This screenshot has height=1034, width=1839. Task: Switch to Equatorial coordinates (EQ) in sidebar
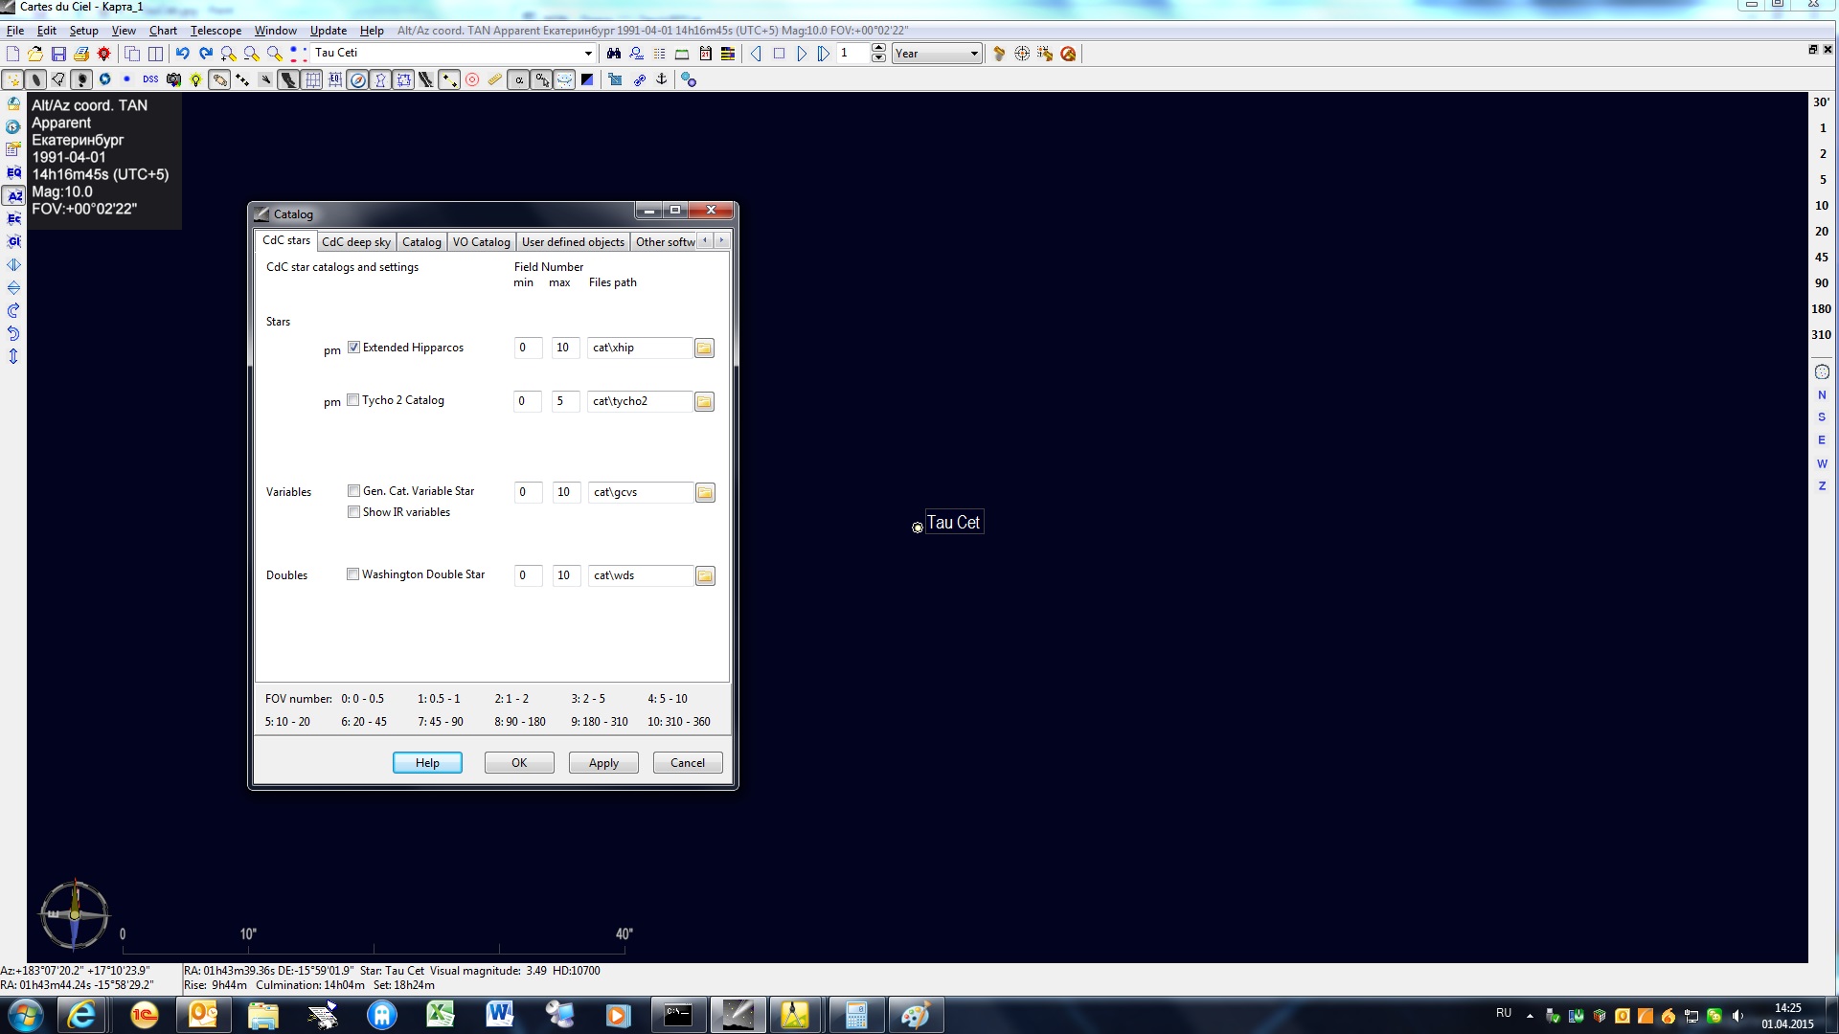click(x=13, y=172)
